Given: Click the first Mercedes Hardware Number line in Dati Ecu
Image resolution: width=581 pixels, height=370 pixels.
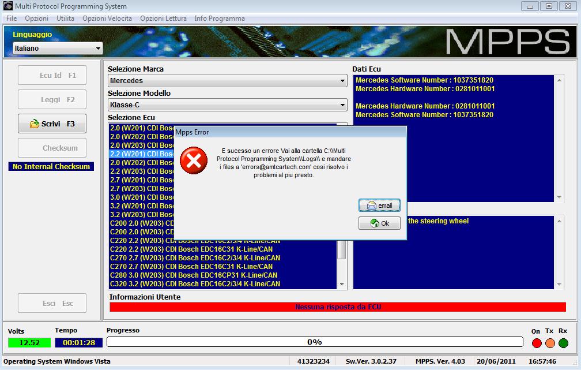Looking at the screenshot, I should (x=425, y=89).
